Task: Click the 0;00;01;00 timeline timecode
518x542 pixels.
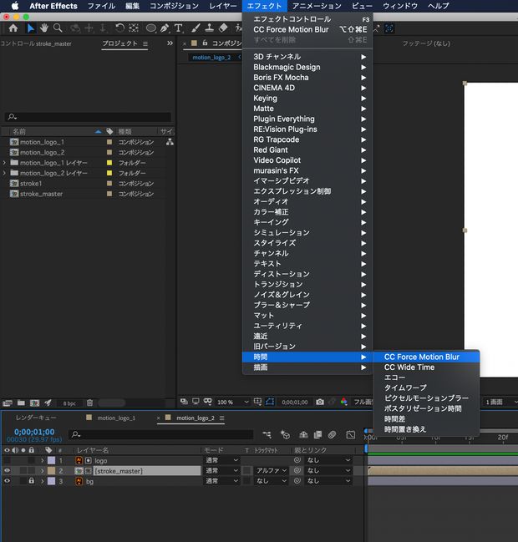Action: (34, 432)
